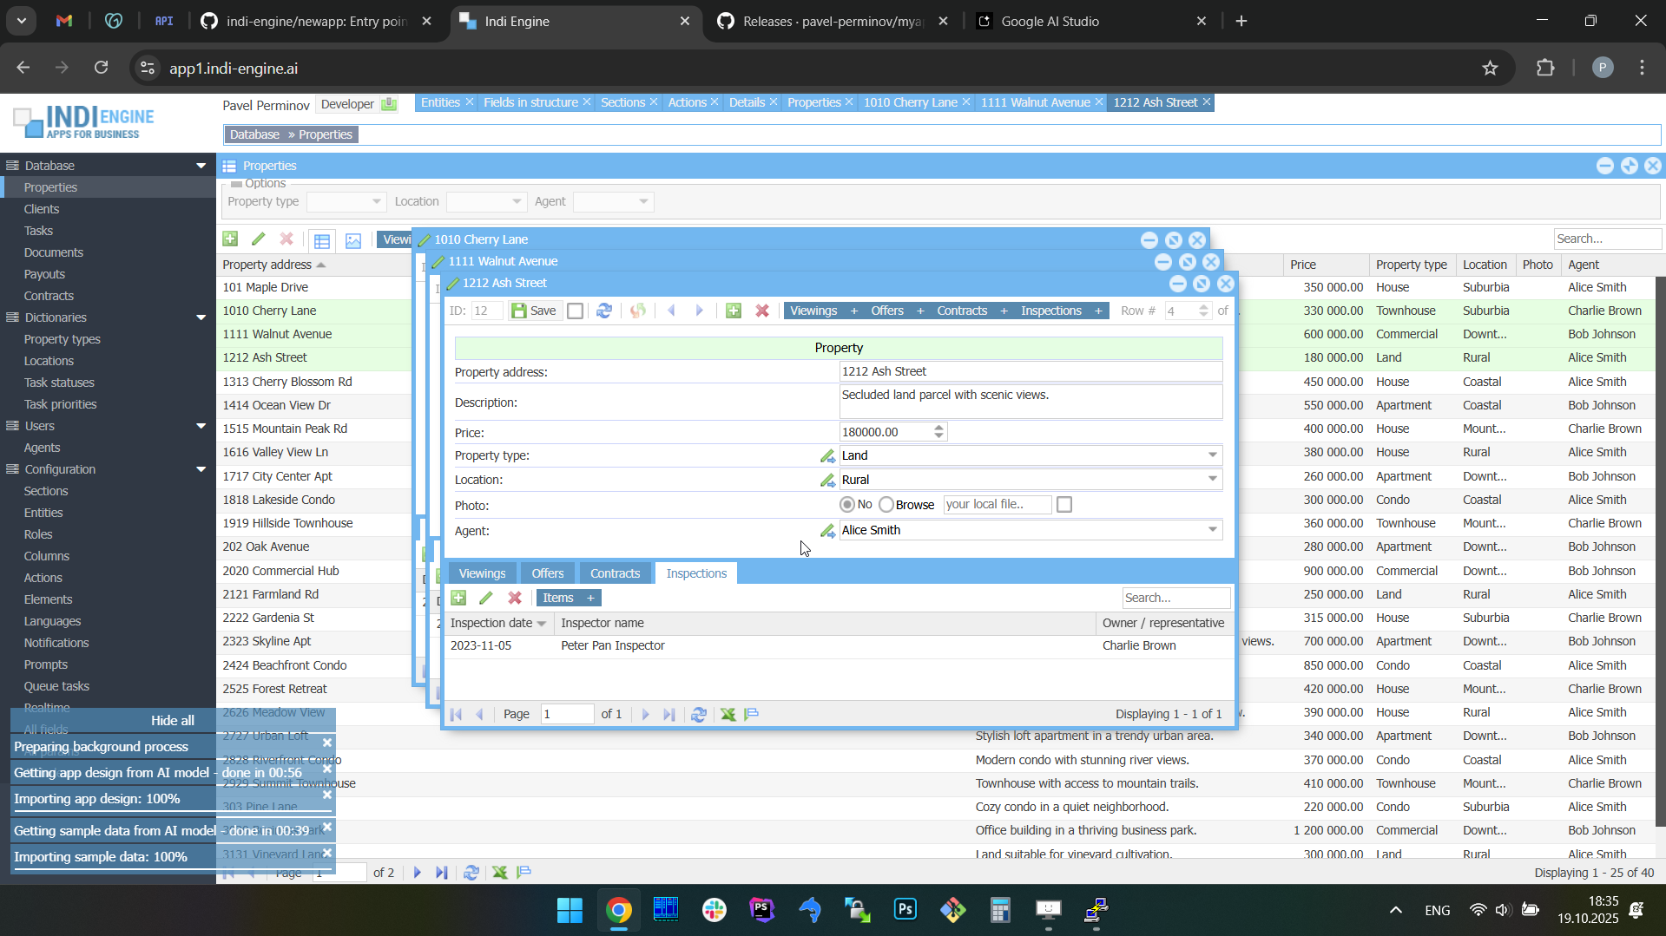1666x936 pixels.
Task: Switch to the Viewings tab
Action: (482, 573)
